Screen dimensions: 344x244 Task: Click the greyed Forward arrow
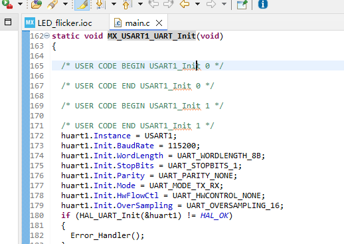pos(211,4)
